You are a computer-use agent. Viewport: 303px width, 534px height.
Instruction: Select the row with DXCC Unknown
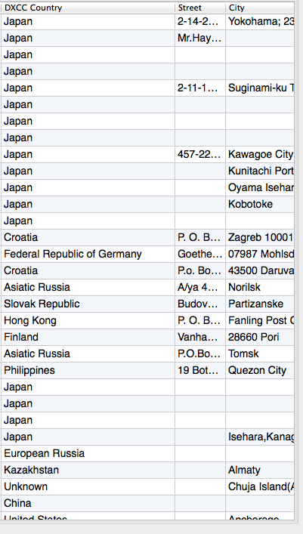(x=147, y=486)
